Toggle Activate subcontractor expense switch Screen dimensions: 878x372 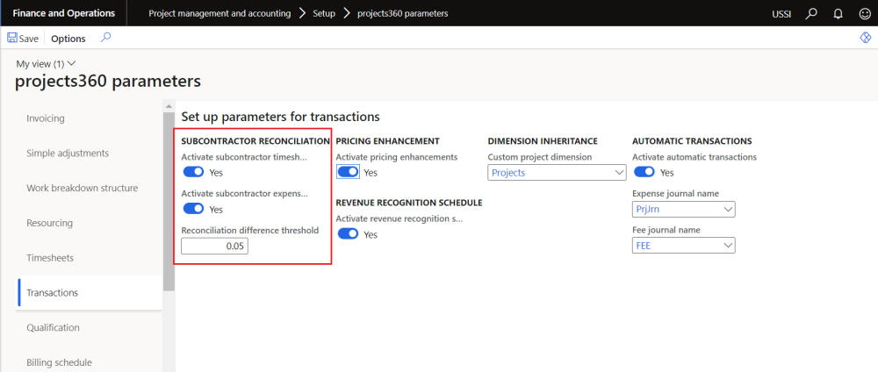193,209
